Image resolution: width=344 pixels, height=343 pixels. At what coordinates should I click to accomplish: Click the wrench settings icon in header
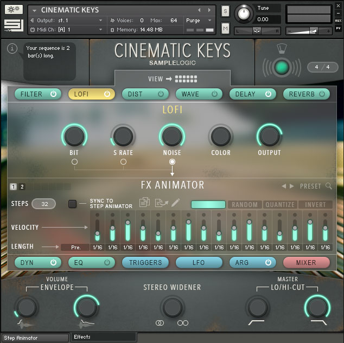[x=14, y=10]
